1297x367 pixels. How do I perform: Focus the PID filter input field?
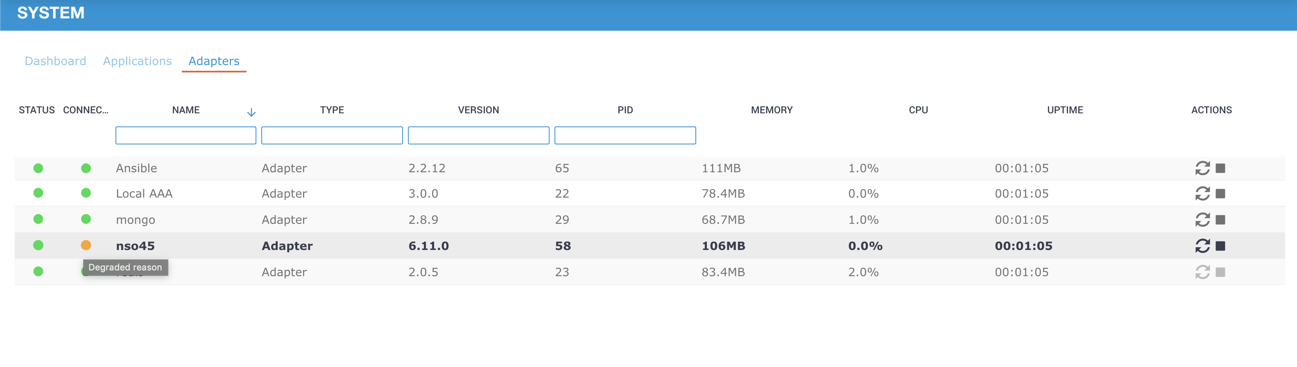point(625,135)
